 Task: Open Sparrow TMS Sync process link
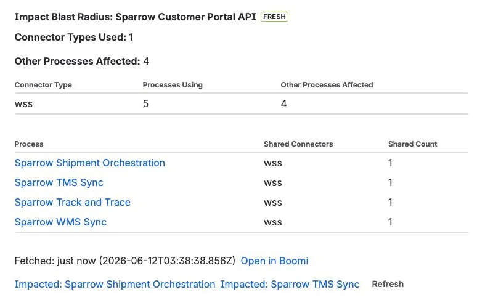coord(59,182)
